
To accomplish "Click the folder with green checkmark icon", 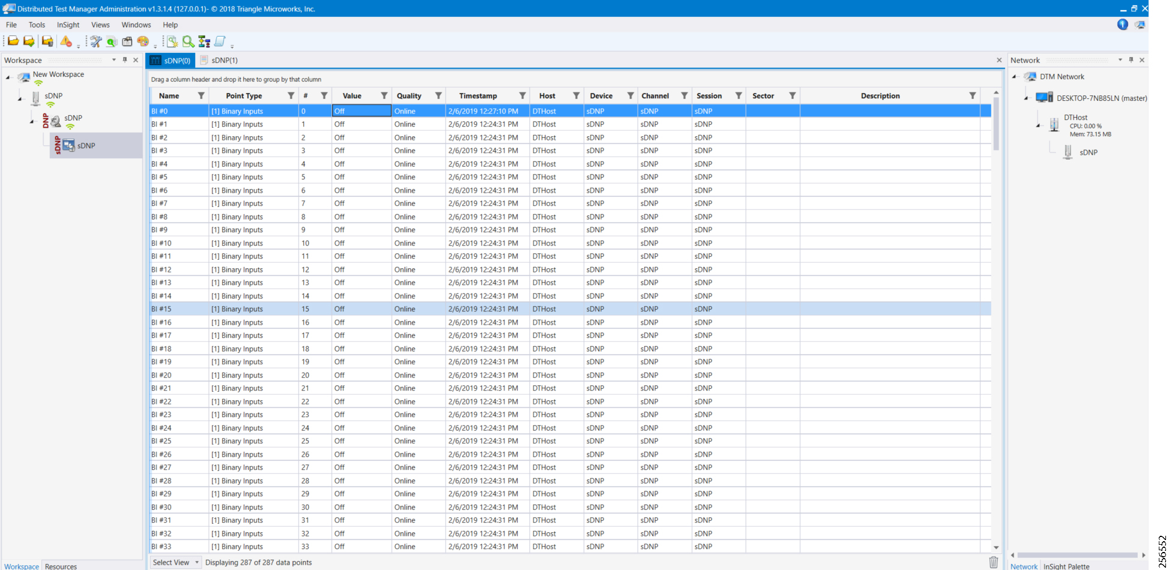I will click(x=29, y=41).
